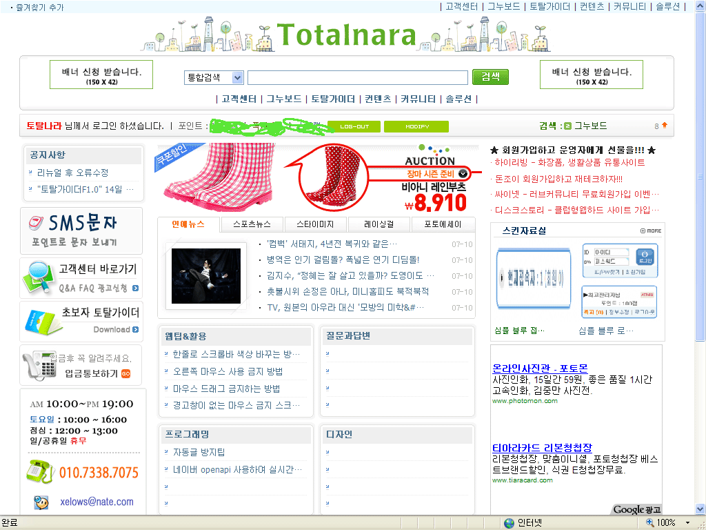Click the xelows@nate.com email link
Screen dimensions: 706x530
[97, 502]
